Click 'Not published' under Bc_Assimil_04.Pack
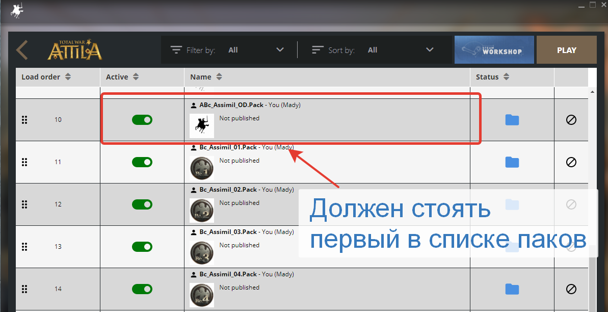 pyautogui.click(x=239, y=287)
